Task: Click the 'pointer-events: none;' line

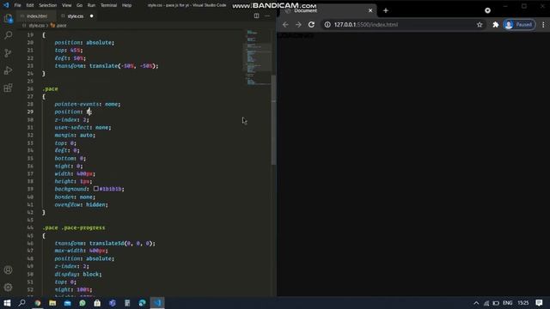Action: [88, 104]
